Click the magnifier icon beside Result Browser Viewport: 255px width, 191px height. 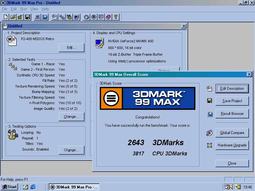210,114
